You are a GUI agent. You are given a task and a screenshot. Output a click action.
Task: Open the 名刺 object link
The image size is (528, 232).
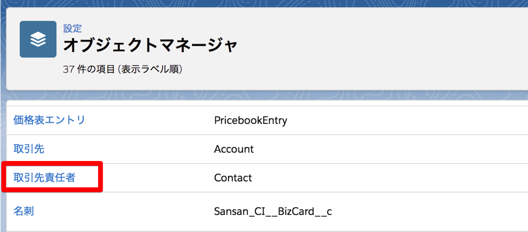coord(23,211)
